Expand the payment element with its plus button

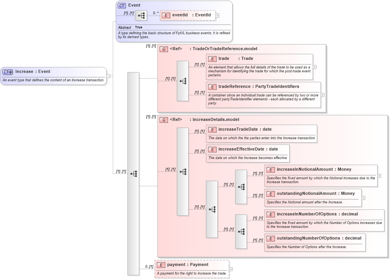231,268
